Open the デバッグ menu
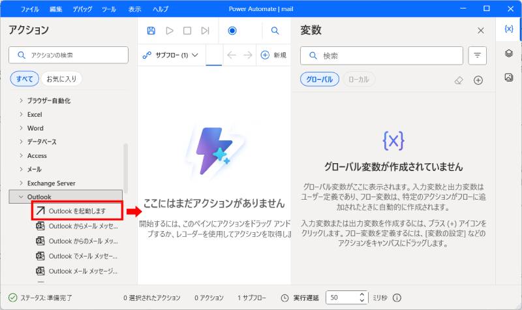Viewport: 522px width, 310px height. [82, 9]
